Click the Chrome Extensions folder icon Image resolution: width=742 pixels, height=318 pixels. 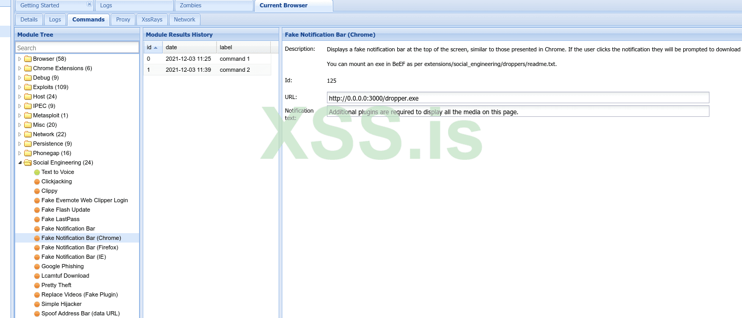[x=28, y=68]
